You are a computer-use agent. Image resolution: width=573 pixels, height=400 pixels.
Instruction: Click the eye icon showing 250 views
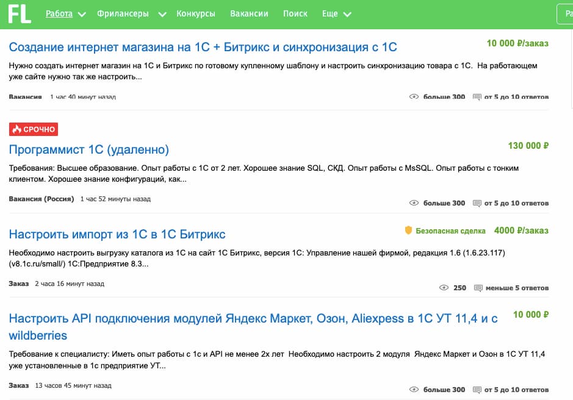point(442,287)
